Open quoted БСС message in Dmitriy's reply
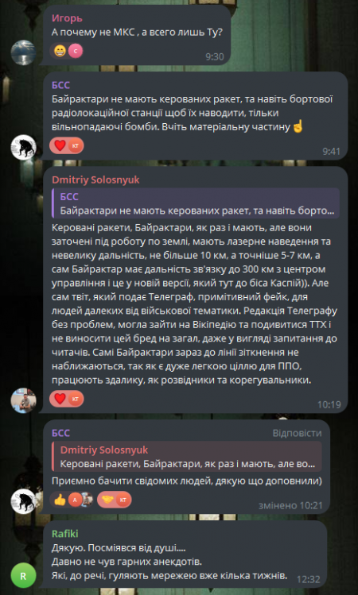This screenshot has width=358, height=595. click(196, 203)
